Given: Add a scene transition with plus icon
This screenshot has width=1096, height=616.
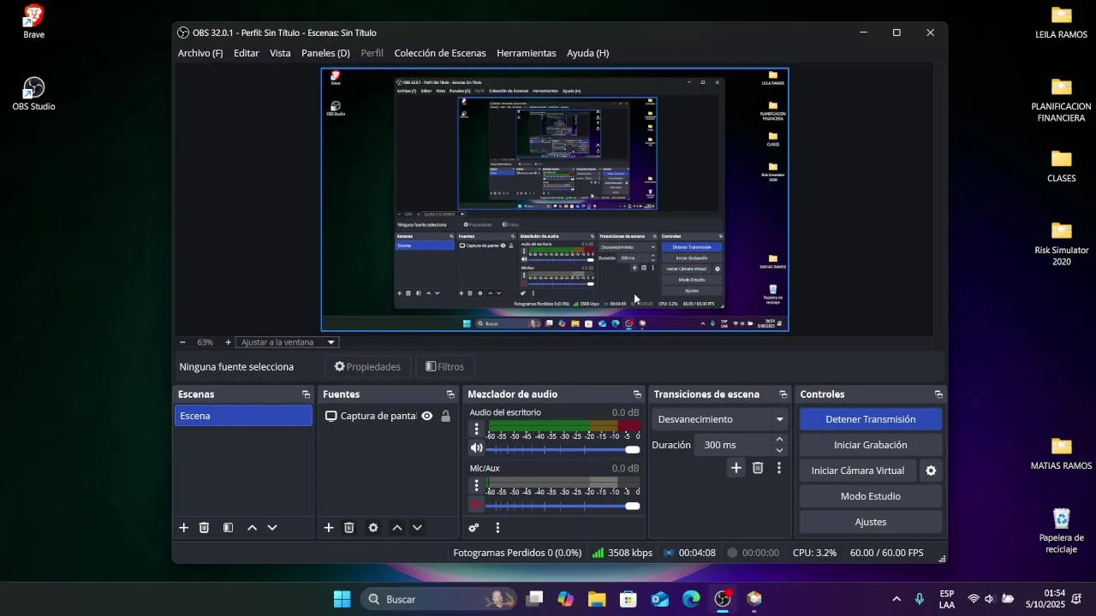Looking at the screenshot, I should pyautogui.click(x=736, y=468).
